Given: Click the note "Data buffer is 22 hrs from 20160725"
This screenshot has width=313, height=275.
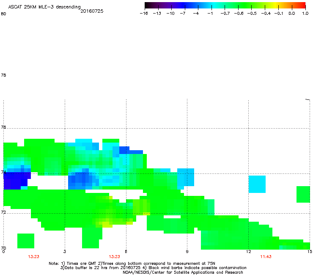Looking at the screenshot, I should 102,268.
